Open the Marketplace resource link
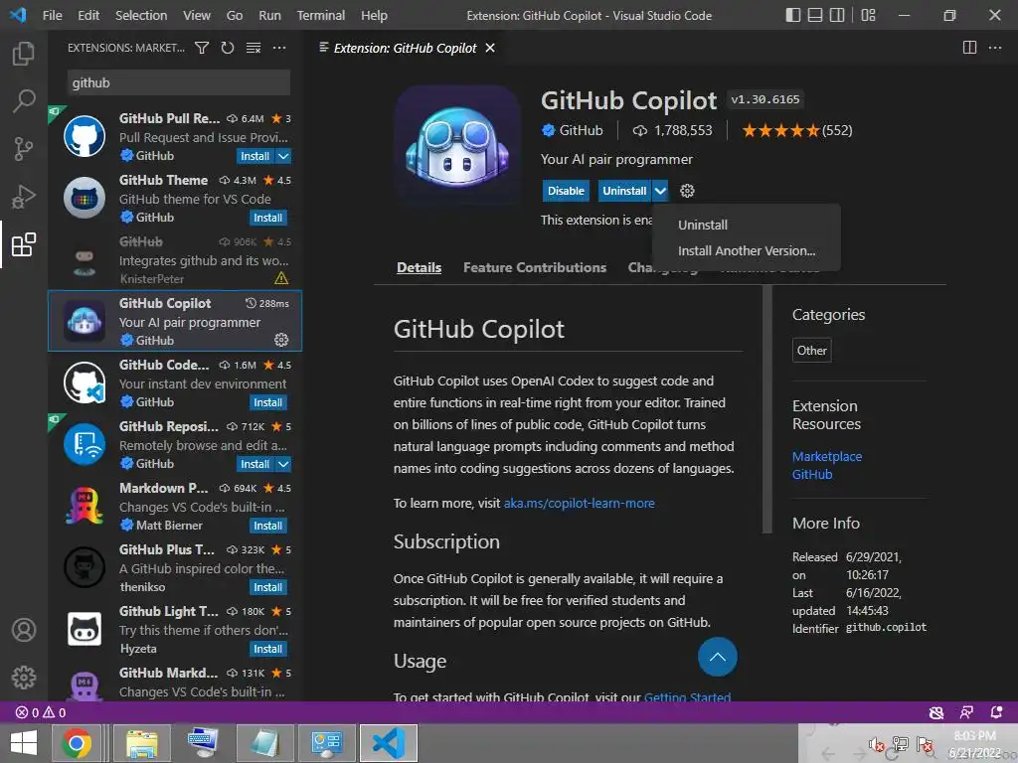Viewport: 1018px width, 763px height. [x=827, y=456]
